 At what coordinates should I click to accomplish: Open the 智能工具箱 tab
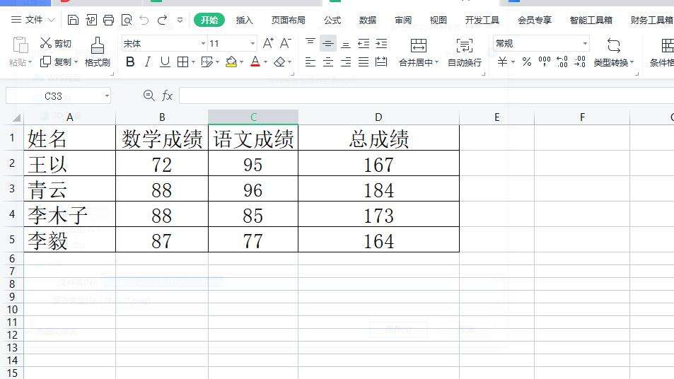(591, 21)
